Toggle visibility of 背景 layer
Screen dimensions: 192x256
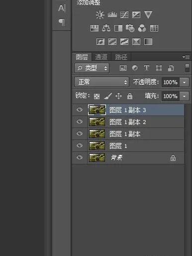coord(80,157)
